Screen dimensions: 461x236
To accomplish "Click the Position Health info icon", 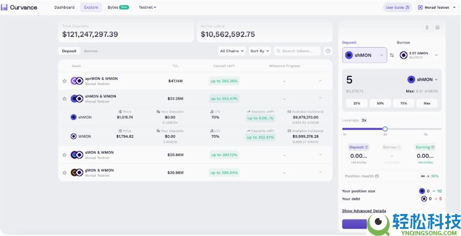I will pos(377,176).
